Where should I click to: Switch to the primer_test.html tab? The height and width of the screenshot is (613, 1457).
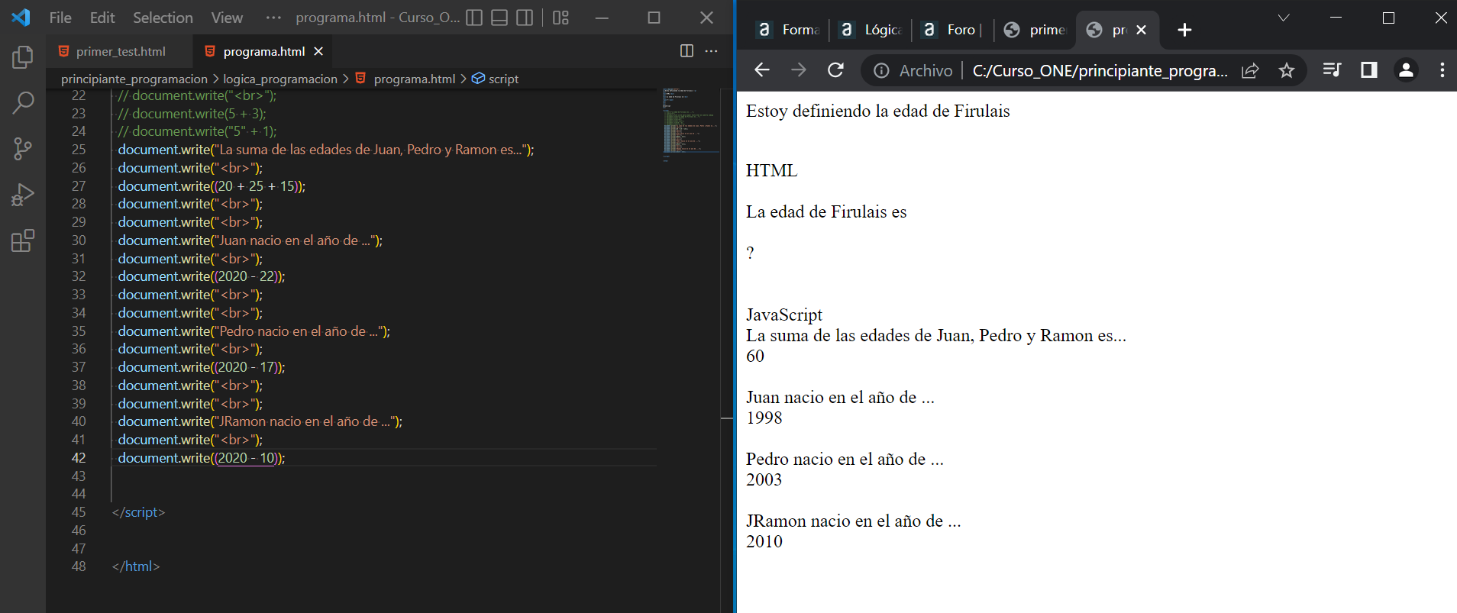[120, 51]
